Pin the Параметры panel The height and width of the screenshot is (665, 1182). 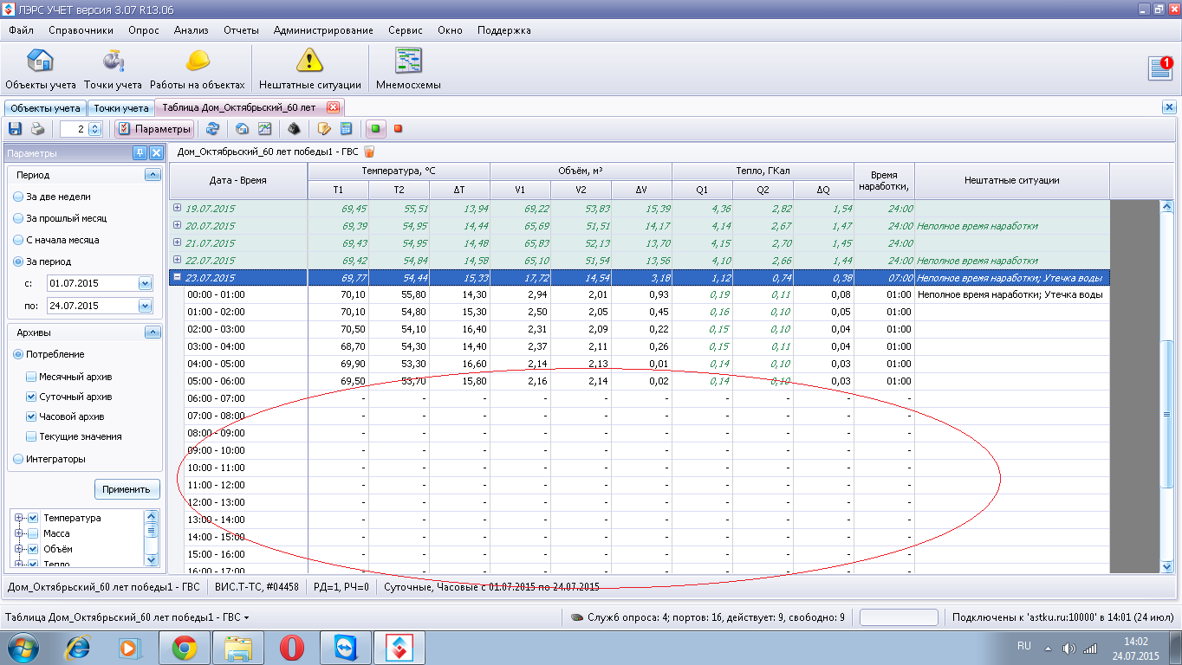tap(140, 153)
